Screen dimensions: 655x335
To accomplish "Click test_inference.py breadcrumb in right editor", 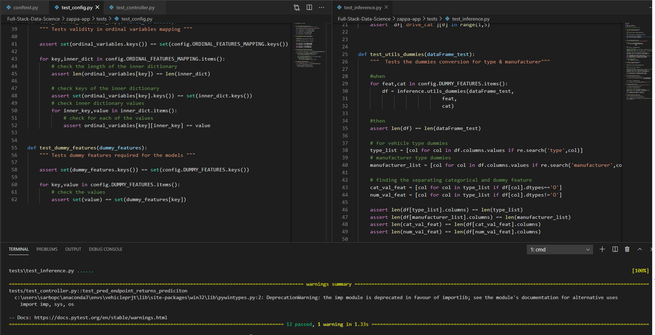I will coord(471,19).
